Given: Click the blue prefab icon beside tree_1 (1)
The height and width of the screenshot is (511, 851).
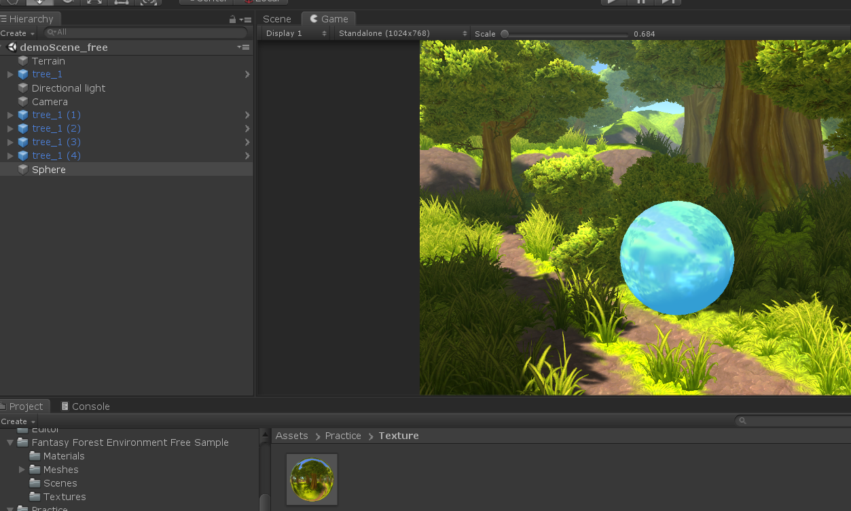Looking at the screenshot, I should tap(23, 115).
